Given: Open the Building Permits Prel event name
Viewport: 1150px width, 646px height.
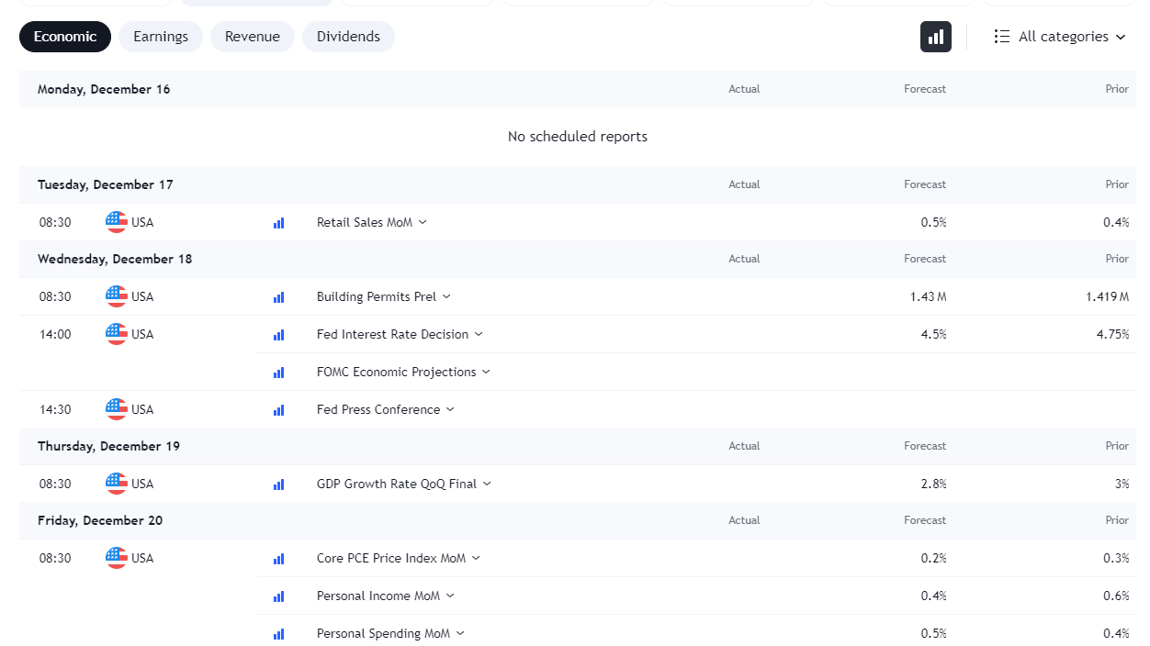Looking at the screenshot, I should [x=377, y=296].
